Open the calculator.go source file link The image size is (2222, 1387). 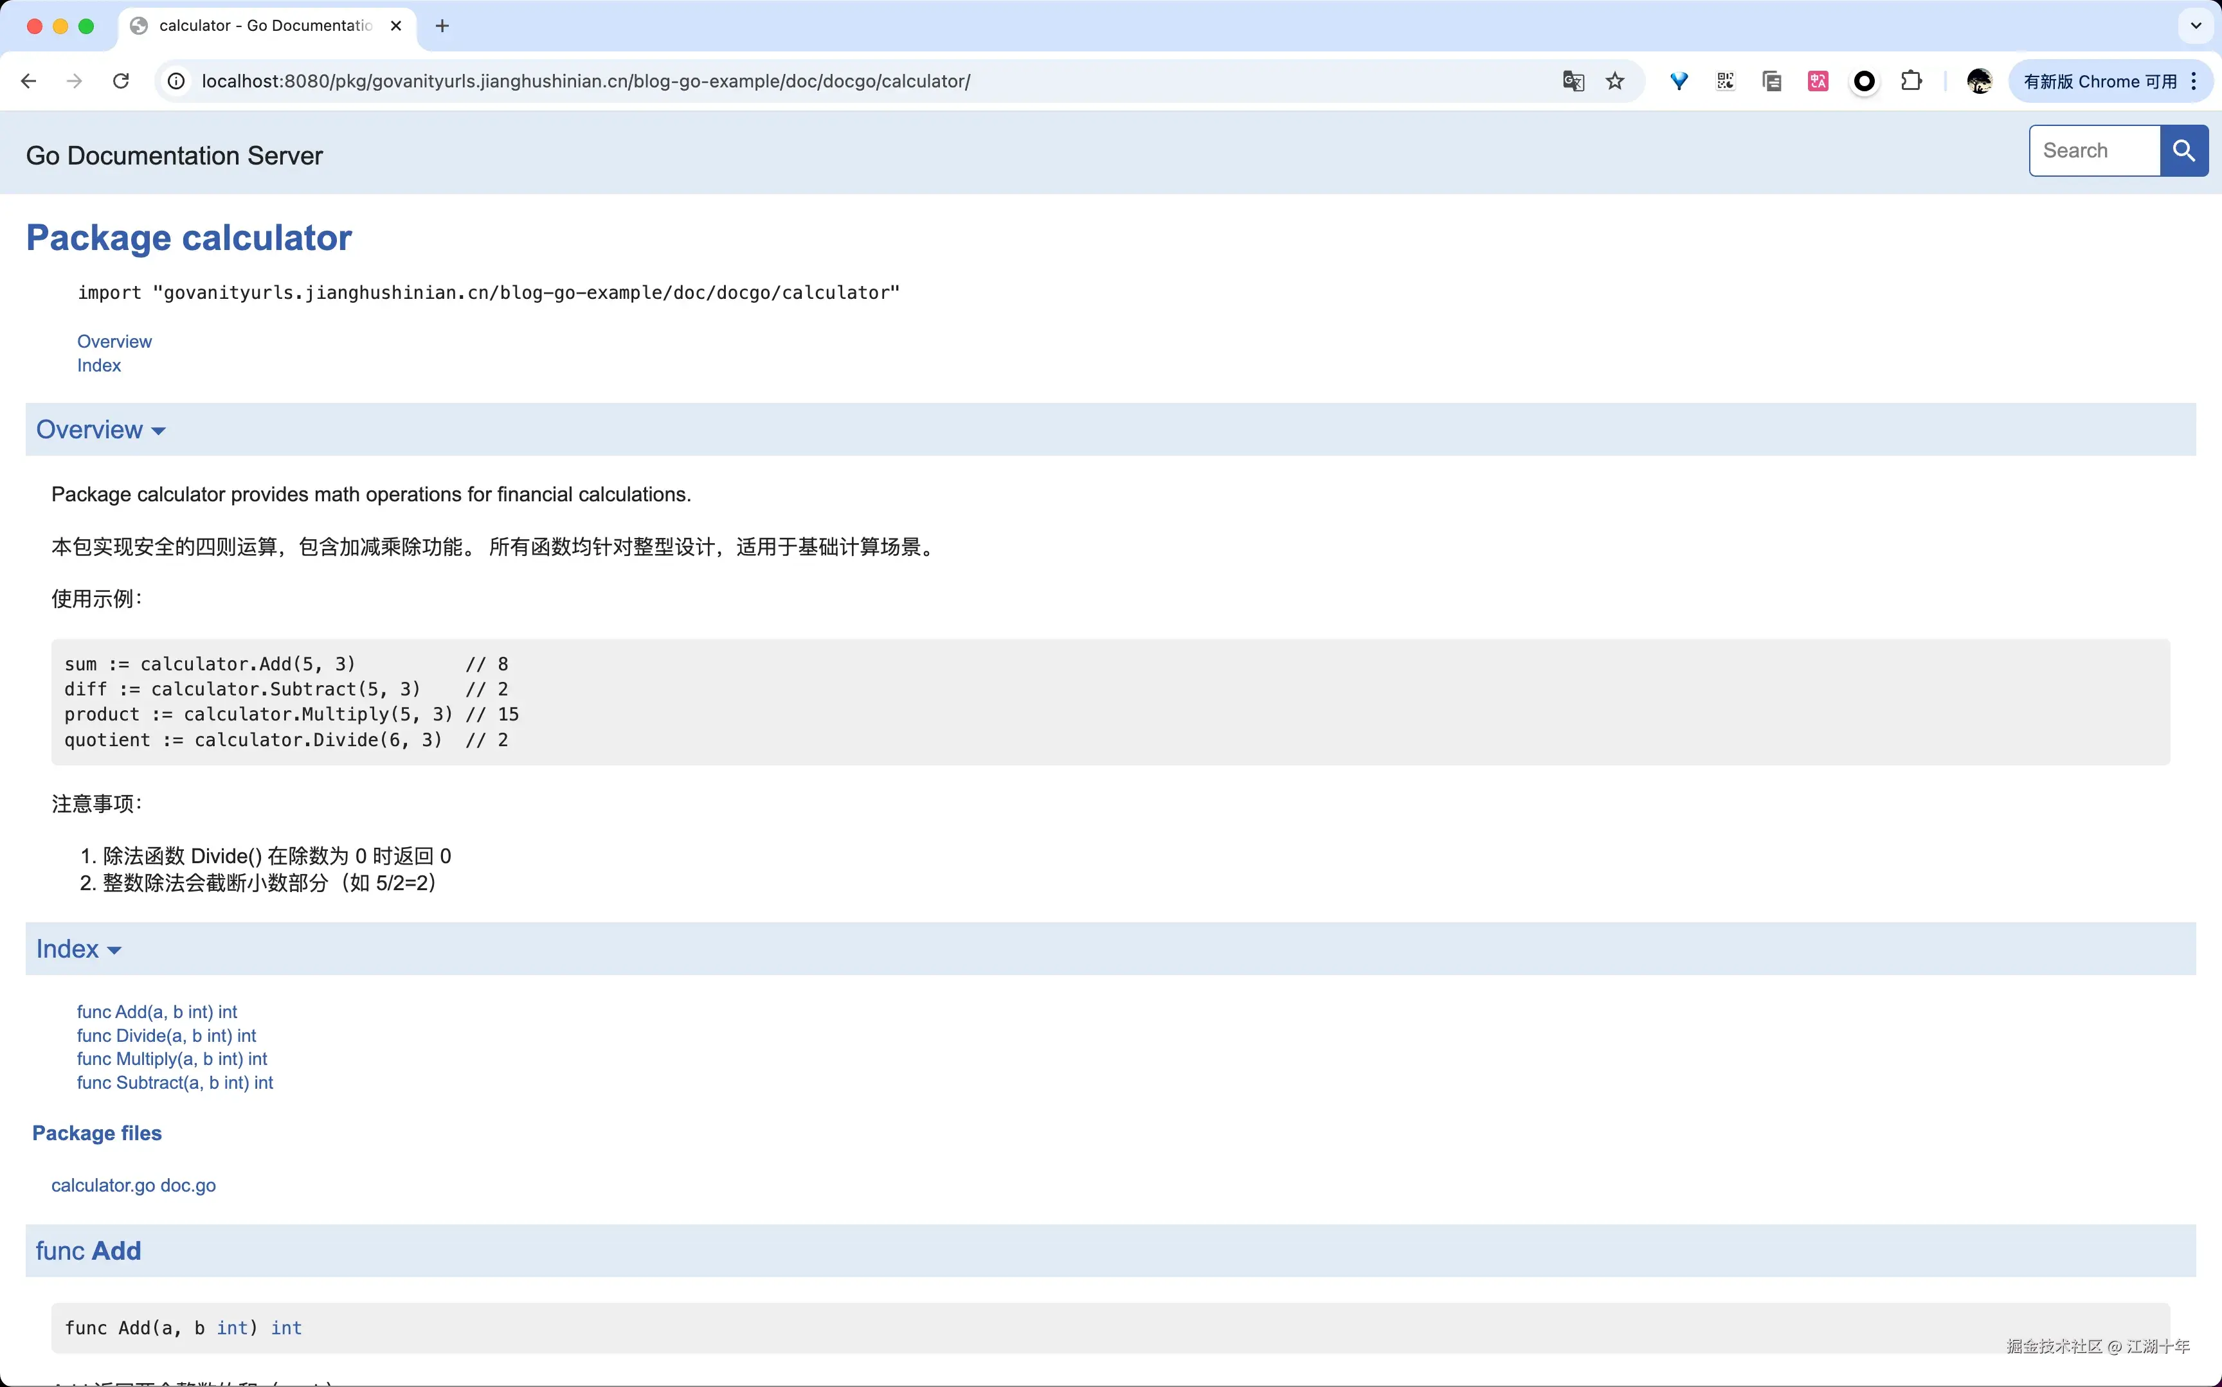point(103,1185)
